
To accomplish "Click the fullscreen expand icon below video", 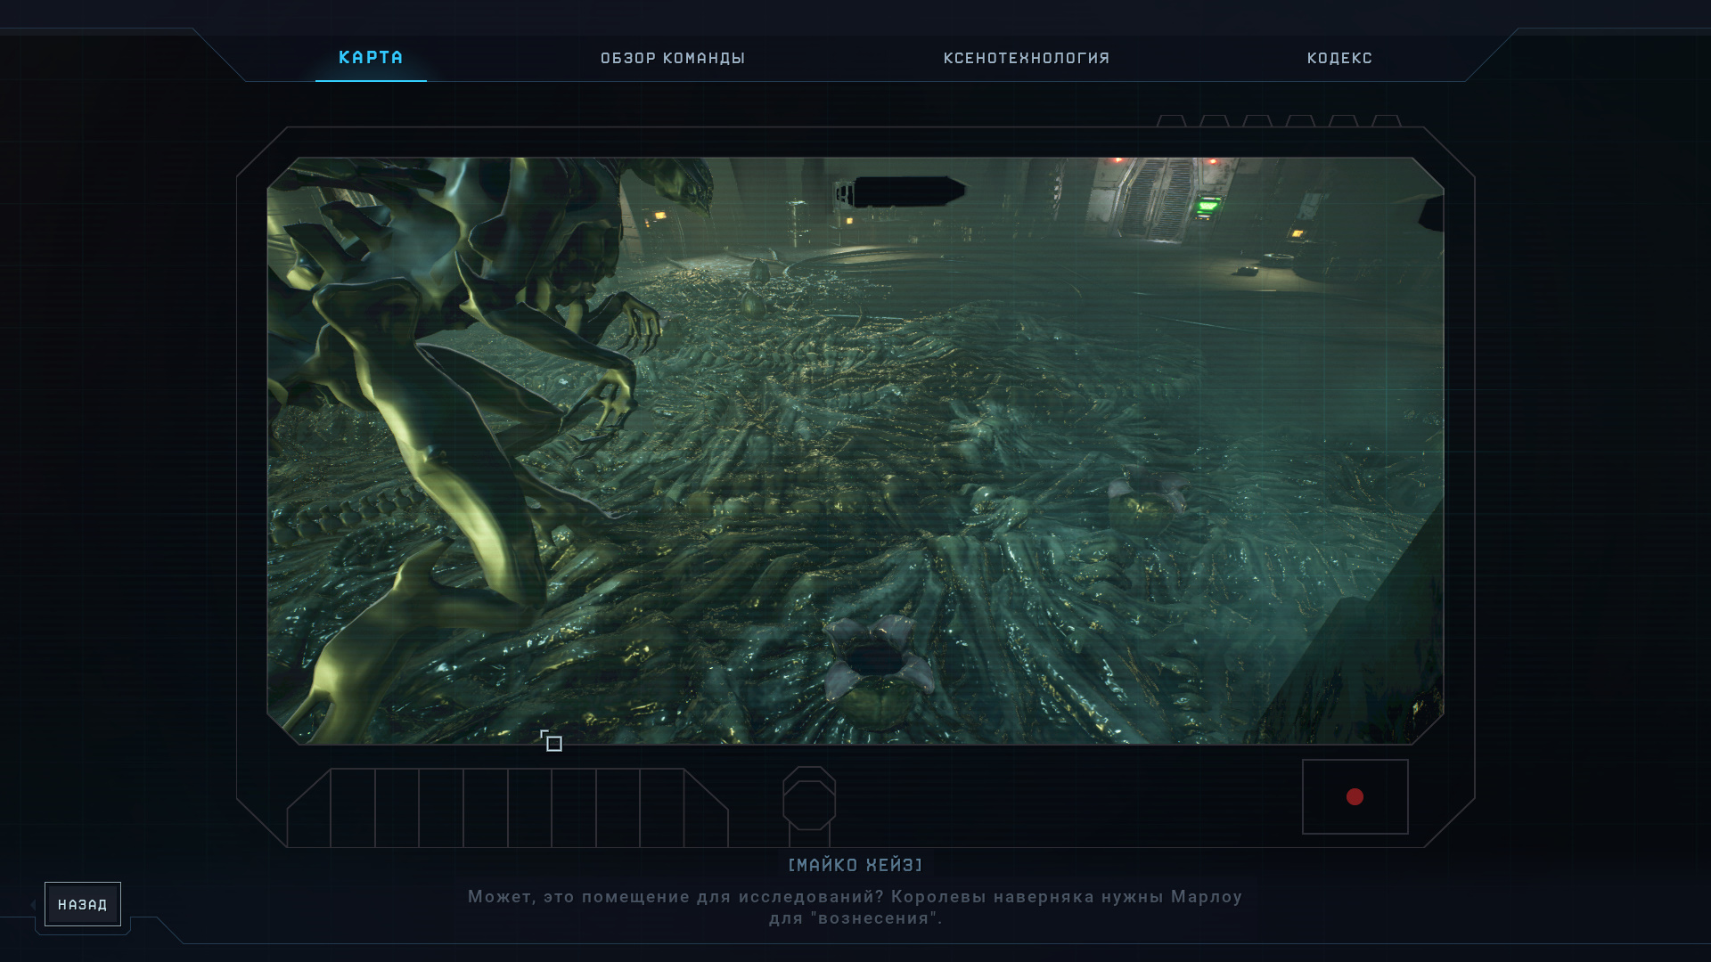I will tap(551, 741).
